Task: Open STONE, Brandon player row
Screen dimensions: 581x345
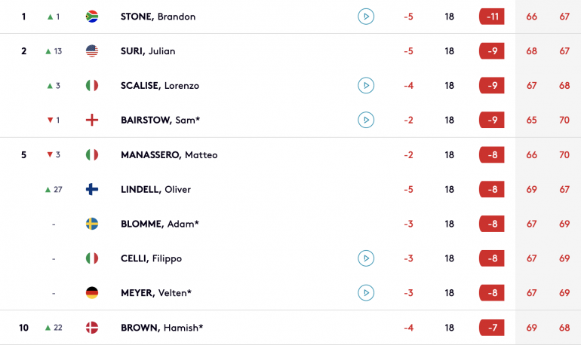Action: pyautogui.click(x=290, y=17)
